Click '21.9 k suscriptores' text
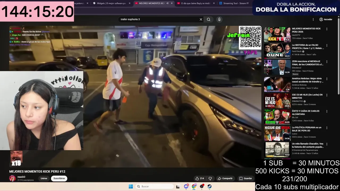Screen dimensions: 340x191 [x=25, y=180]
